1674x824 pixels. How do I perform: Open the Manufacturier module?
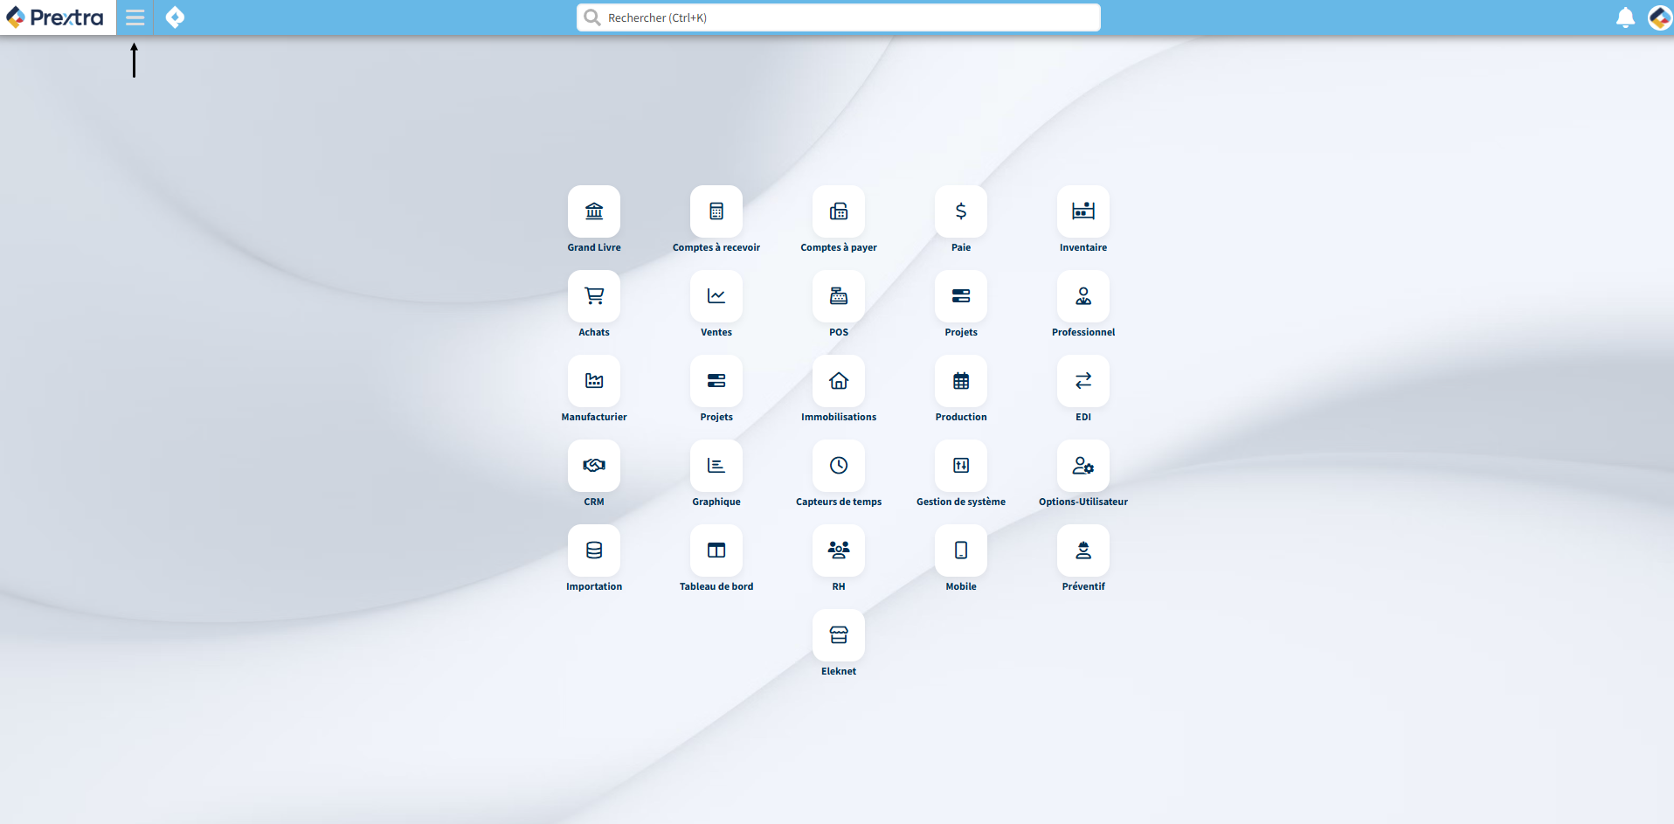[x=594, y=381]
